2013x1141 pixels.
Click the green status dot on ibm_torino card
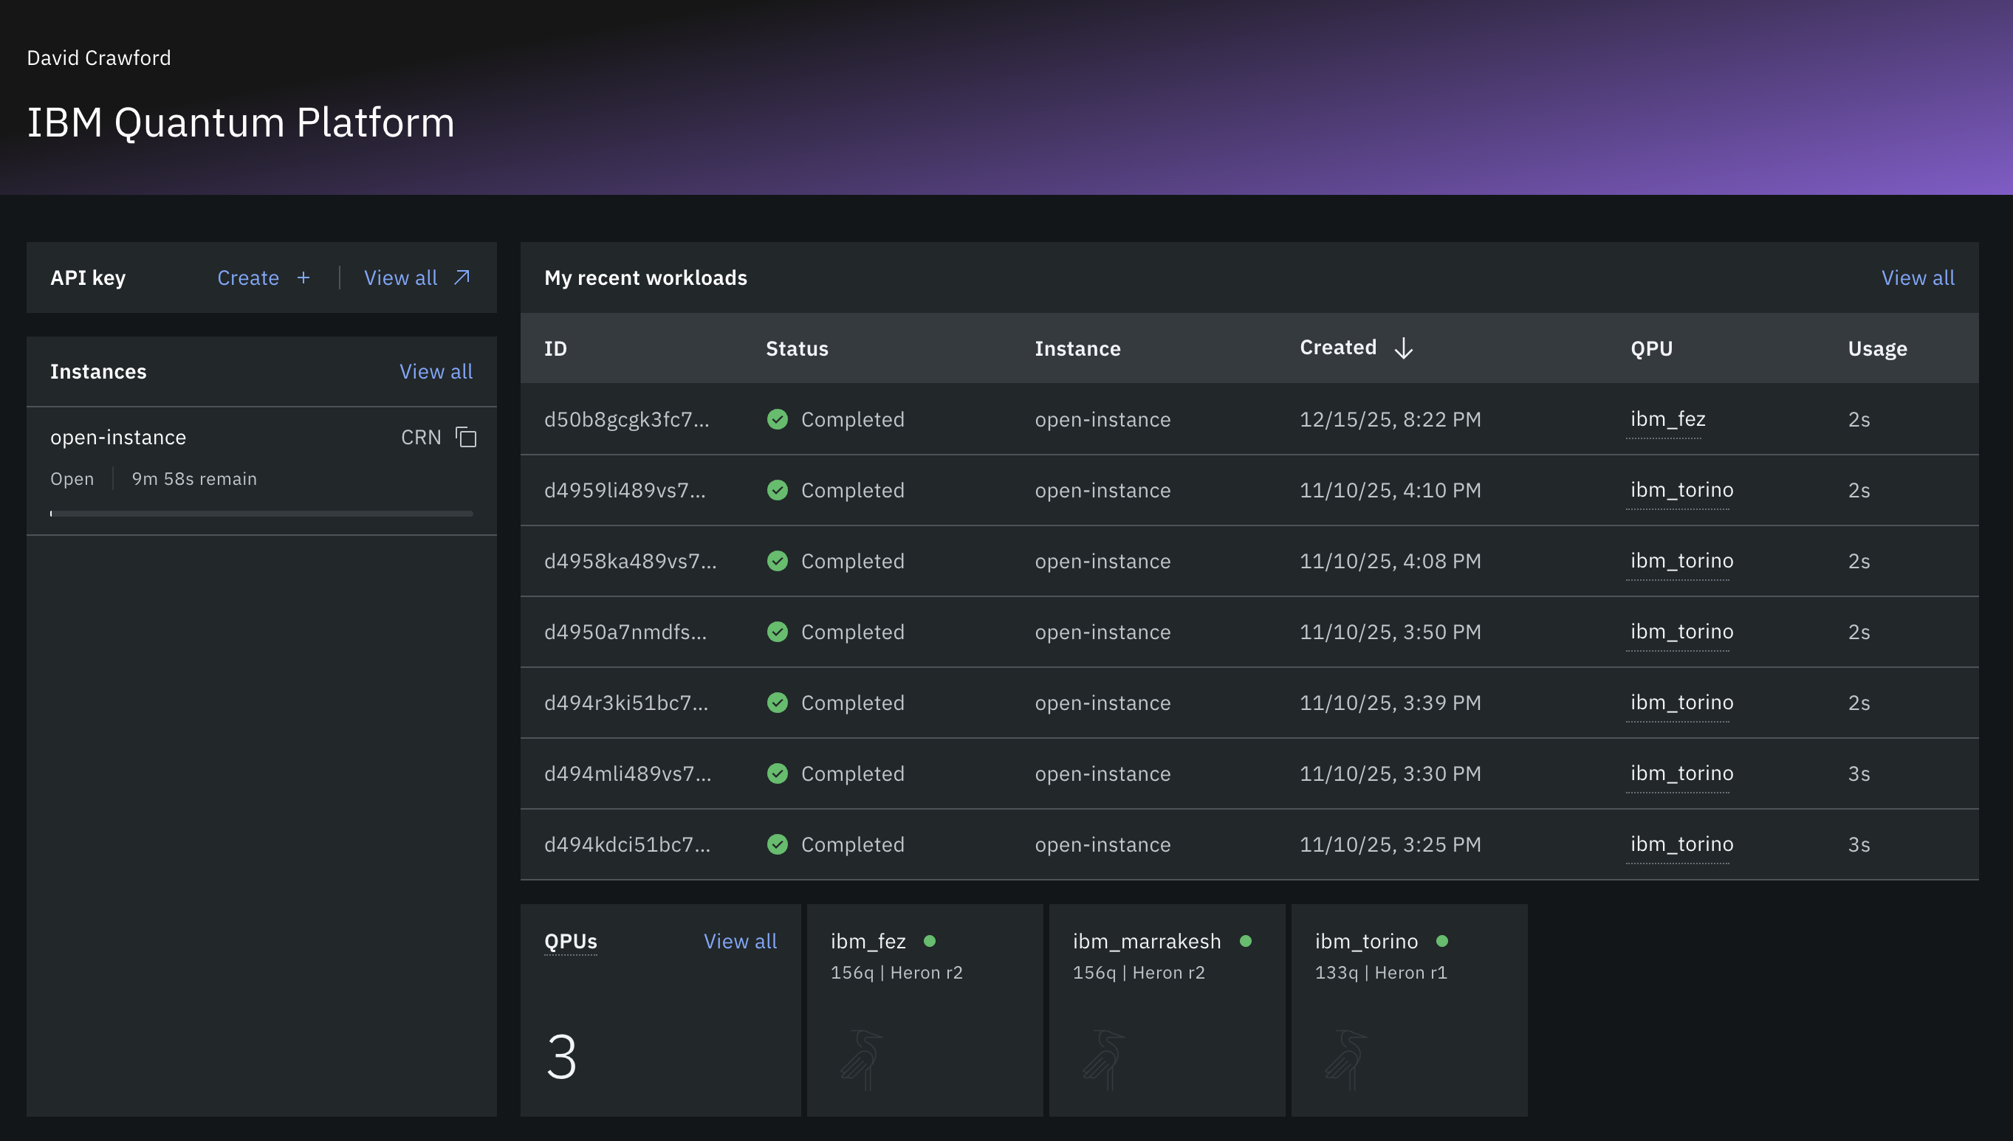1441,941
